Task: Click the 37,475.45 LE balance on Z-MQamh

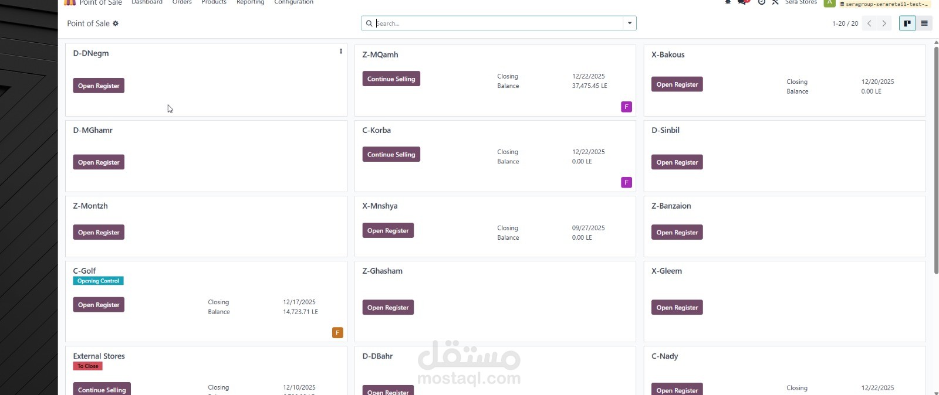Action: point(590,86)
